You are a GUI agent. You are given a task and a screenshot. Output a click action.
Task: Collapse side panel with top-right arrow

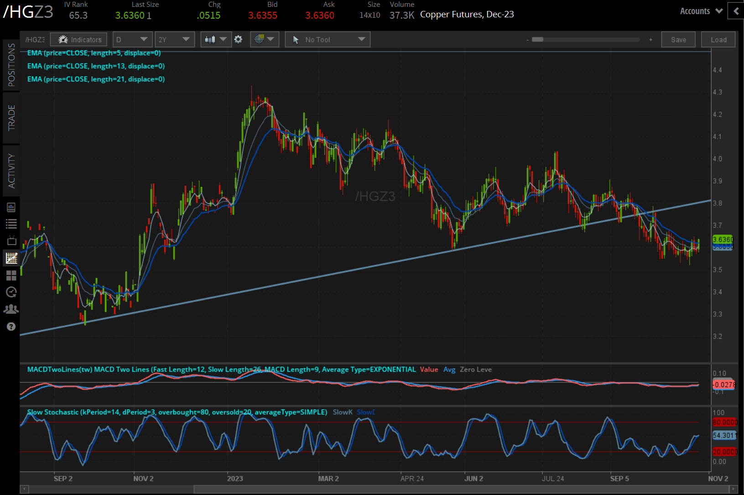point(736,11)
